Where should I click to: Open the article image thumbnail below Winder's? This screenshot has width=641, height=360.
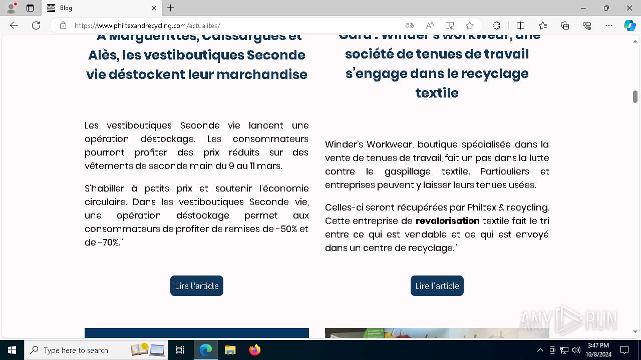tap(437, 333)
